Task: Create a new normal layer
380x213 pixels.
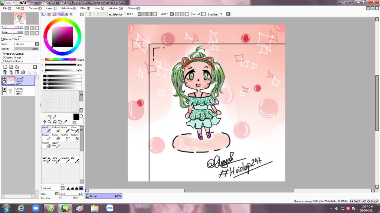Action: (x=5, y=67)
